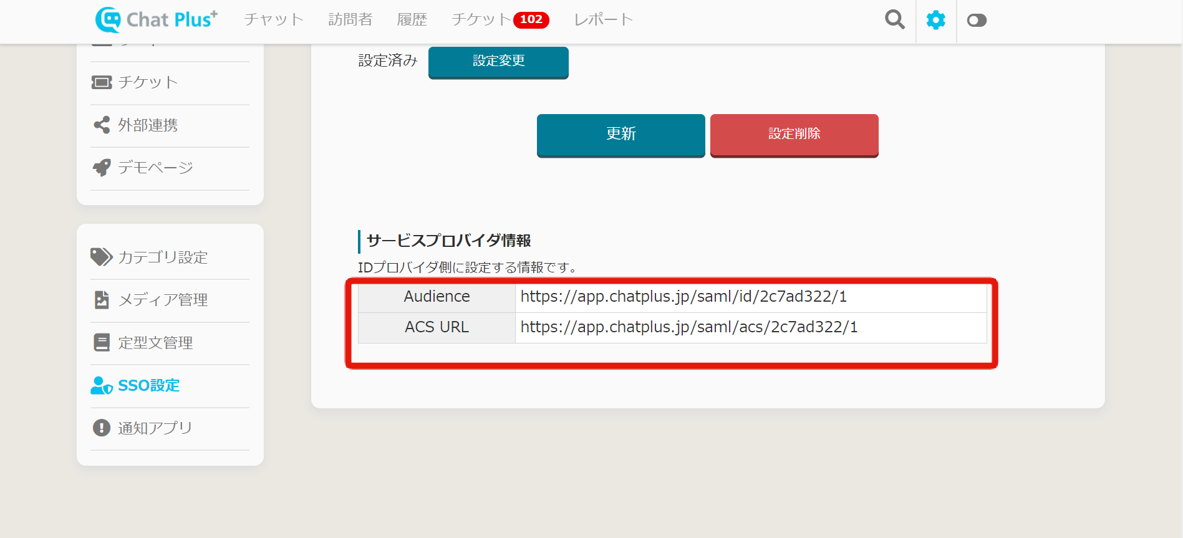Click the 102 ticket badge

[531, 20]
